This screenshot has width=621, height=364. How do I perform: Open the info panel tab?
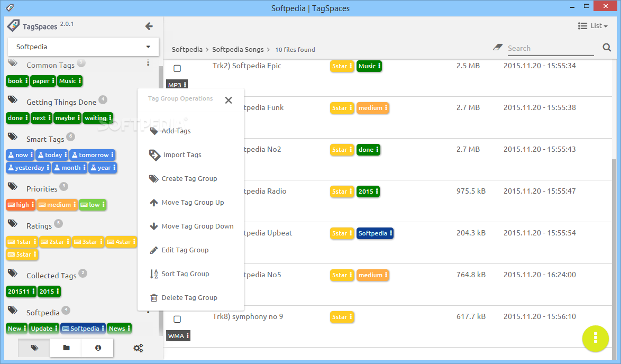click(x=98, y=348)
